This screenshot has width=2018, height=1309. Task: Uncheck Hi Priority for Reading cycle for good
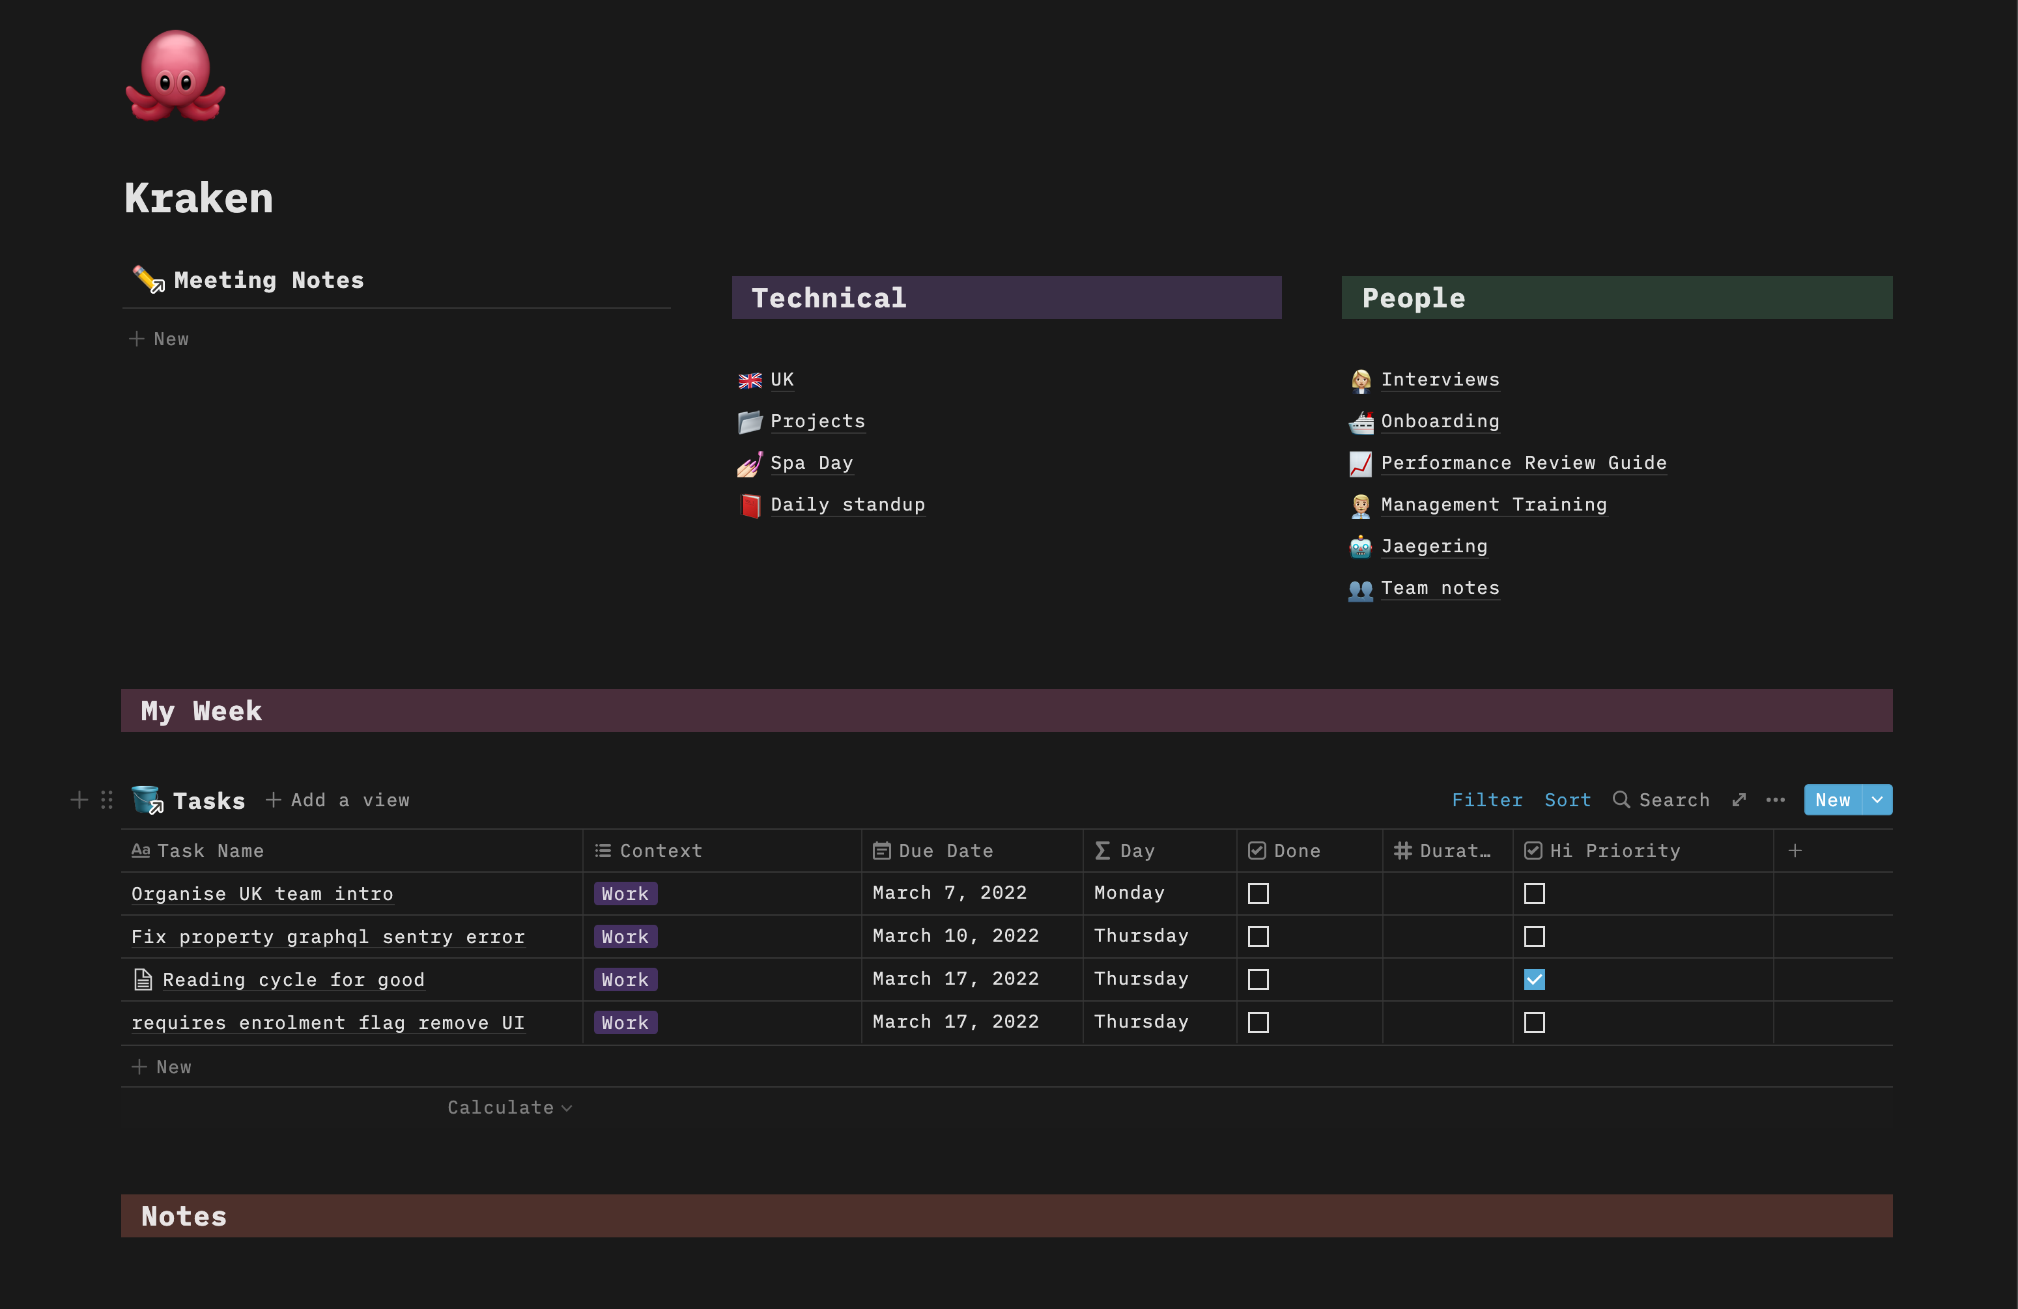pyautogui.click(x=1535, y=979)
